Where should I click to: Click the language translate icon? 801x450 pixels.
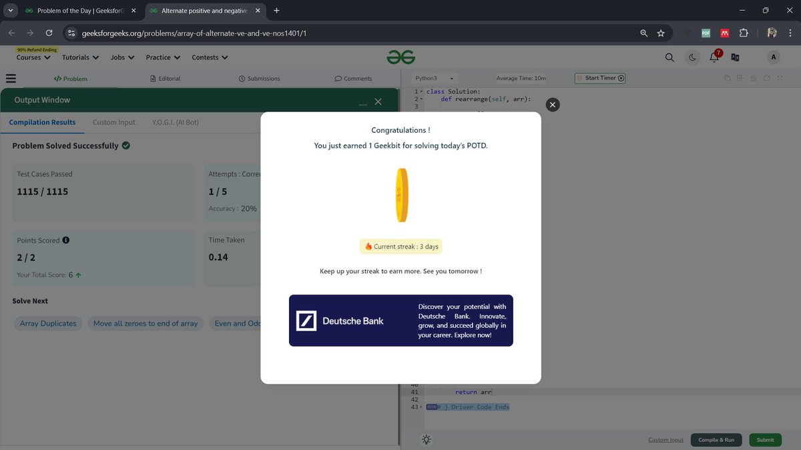(x=736, y=57)
